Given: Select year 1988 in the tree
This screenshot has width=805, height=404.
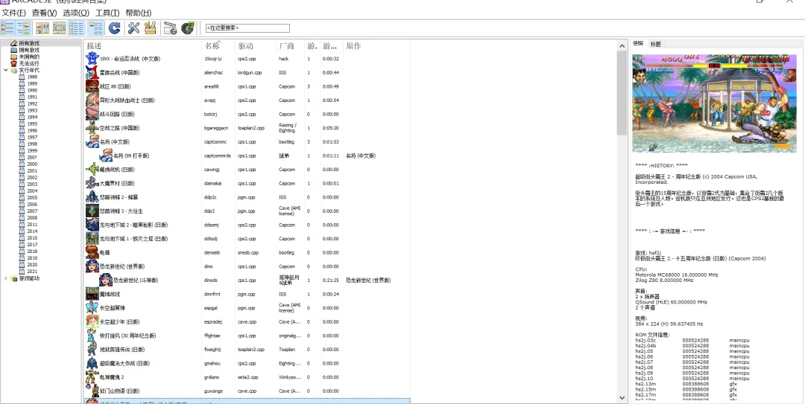Looking at the screenshot, I should coord(31,77).
